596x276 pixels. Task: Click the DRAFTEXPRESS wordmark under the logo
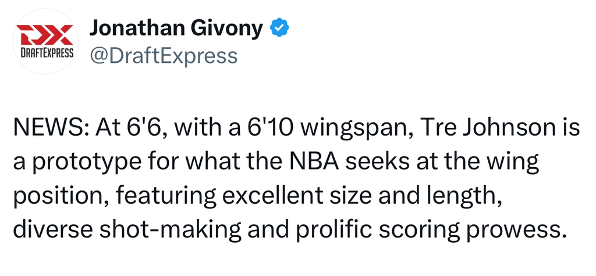tap(45, 52)
